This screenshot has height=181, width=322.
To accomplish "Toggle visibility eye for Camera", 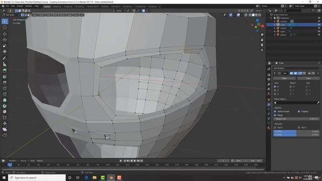I will pos(319,21).
